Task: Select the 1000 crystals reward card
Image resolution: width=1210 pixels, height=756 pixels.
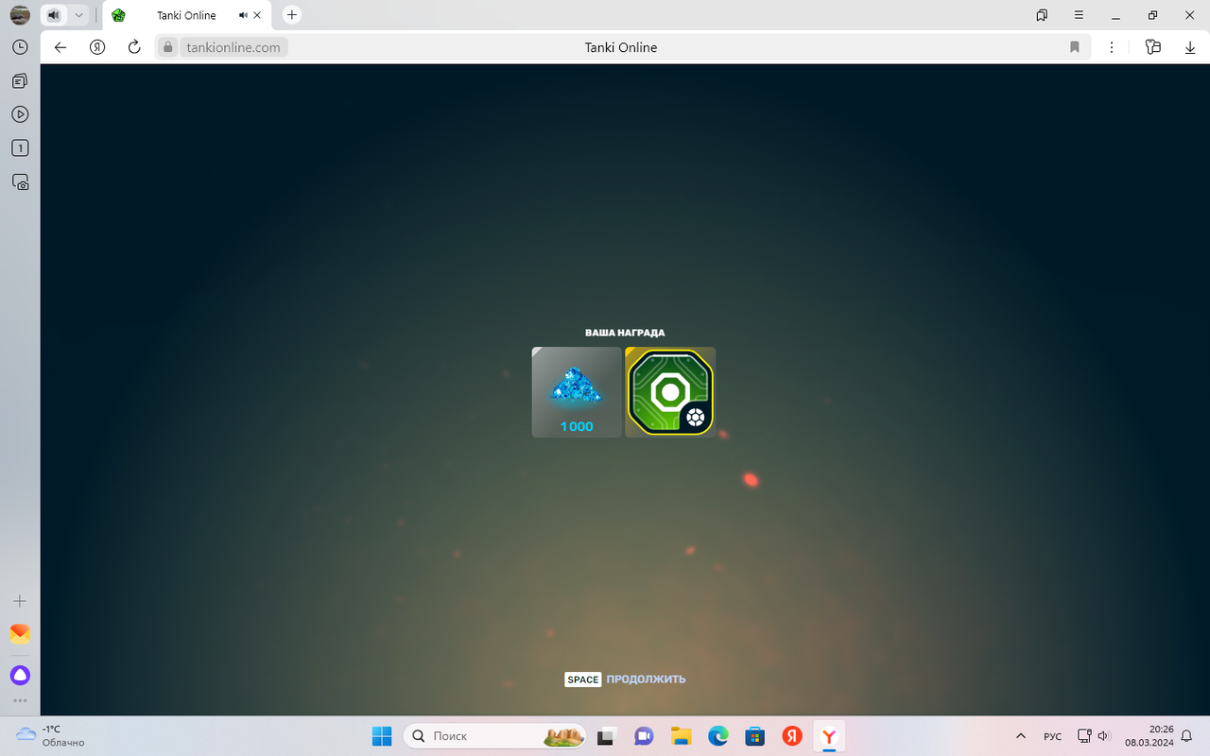Action: (577, 392)
